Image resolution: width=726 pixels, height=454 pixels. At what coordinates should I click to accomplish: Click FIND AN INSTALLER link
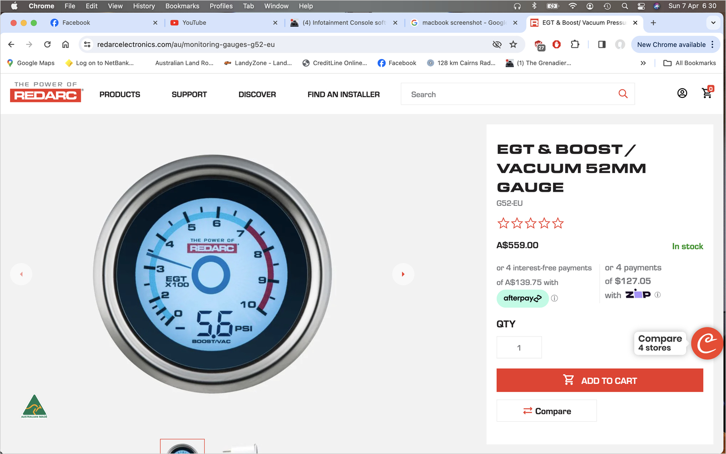coord(344,94)
